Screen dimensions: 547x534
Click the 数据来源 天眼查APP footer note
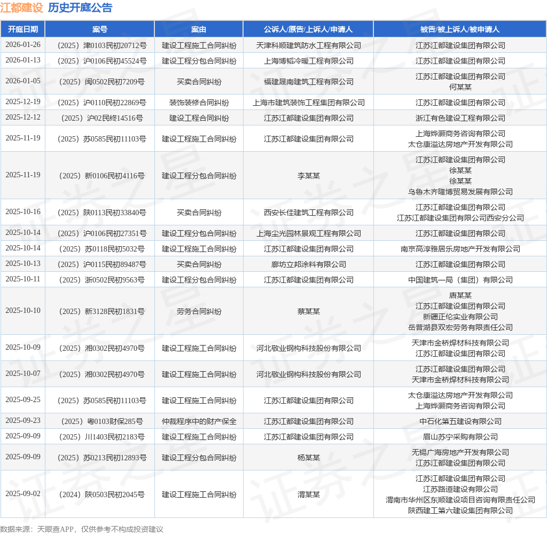(82, 529)
